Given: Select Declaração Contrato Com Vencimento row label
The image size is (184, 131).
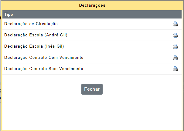Looking at the screenshot, I should click(x=44, y=57).
